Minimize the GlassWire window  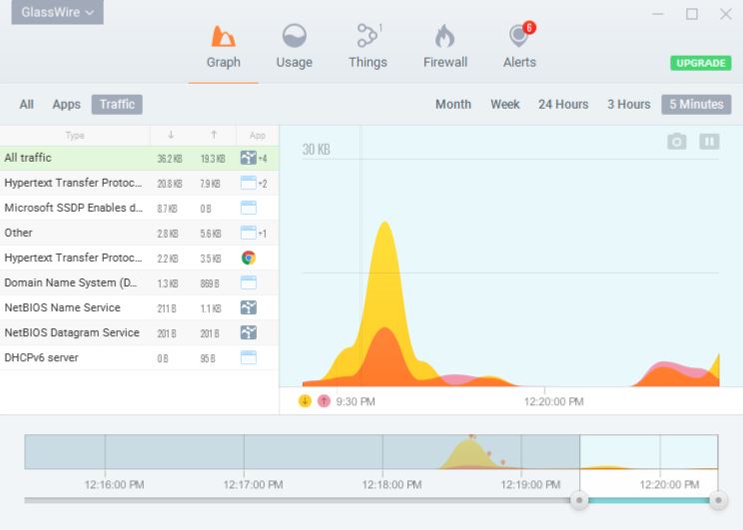click(x=658, y=14)
